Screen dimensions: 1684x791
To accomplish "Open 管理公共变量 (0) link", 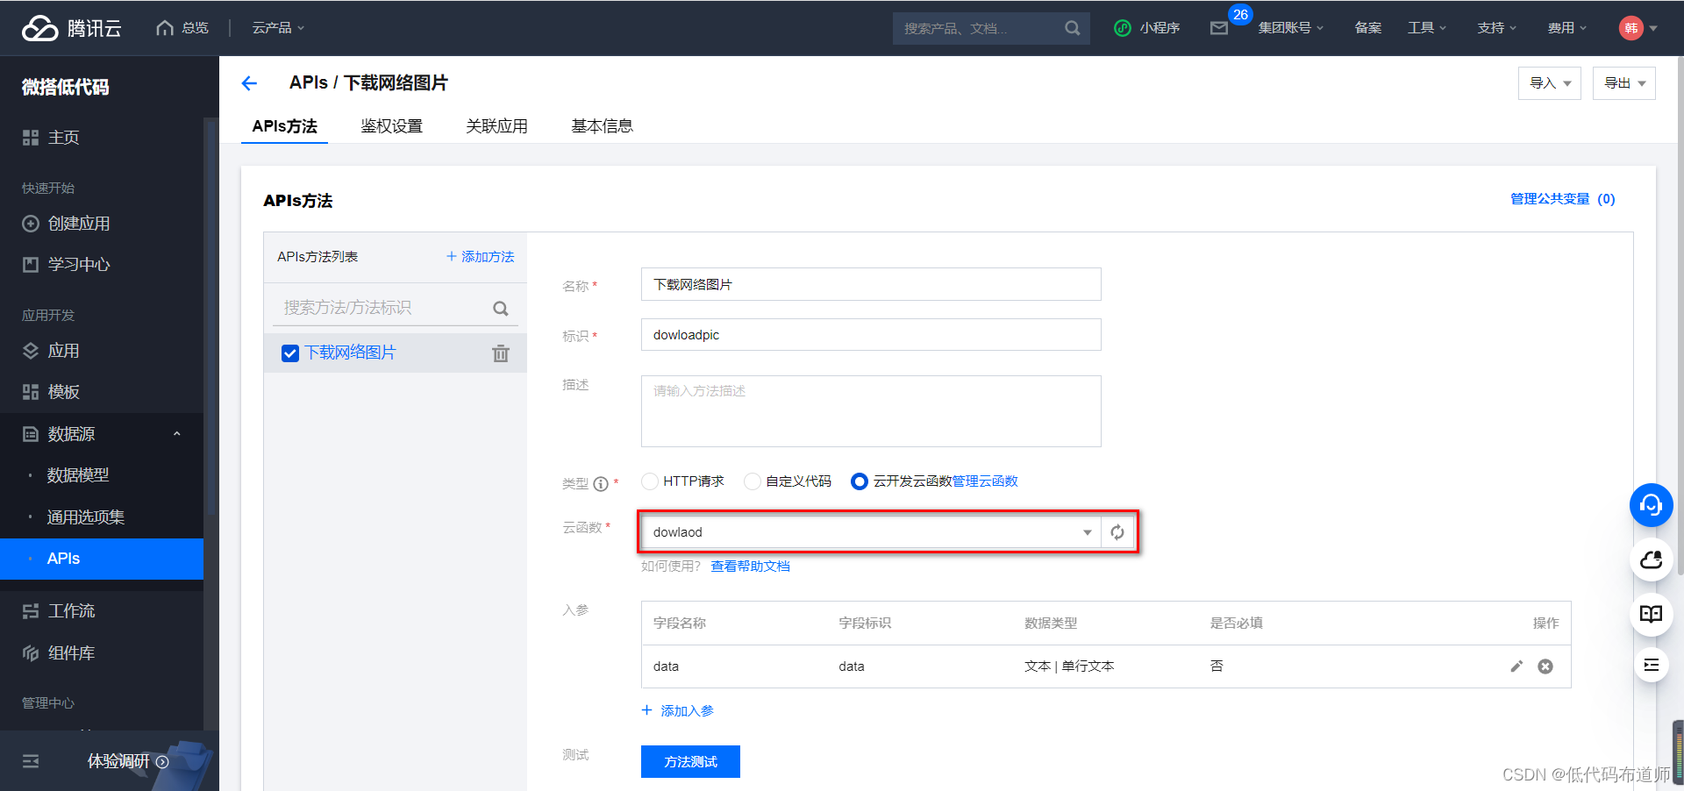I will pos(1562,199).
